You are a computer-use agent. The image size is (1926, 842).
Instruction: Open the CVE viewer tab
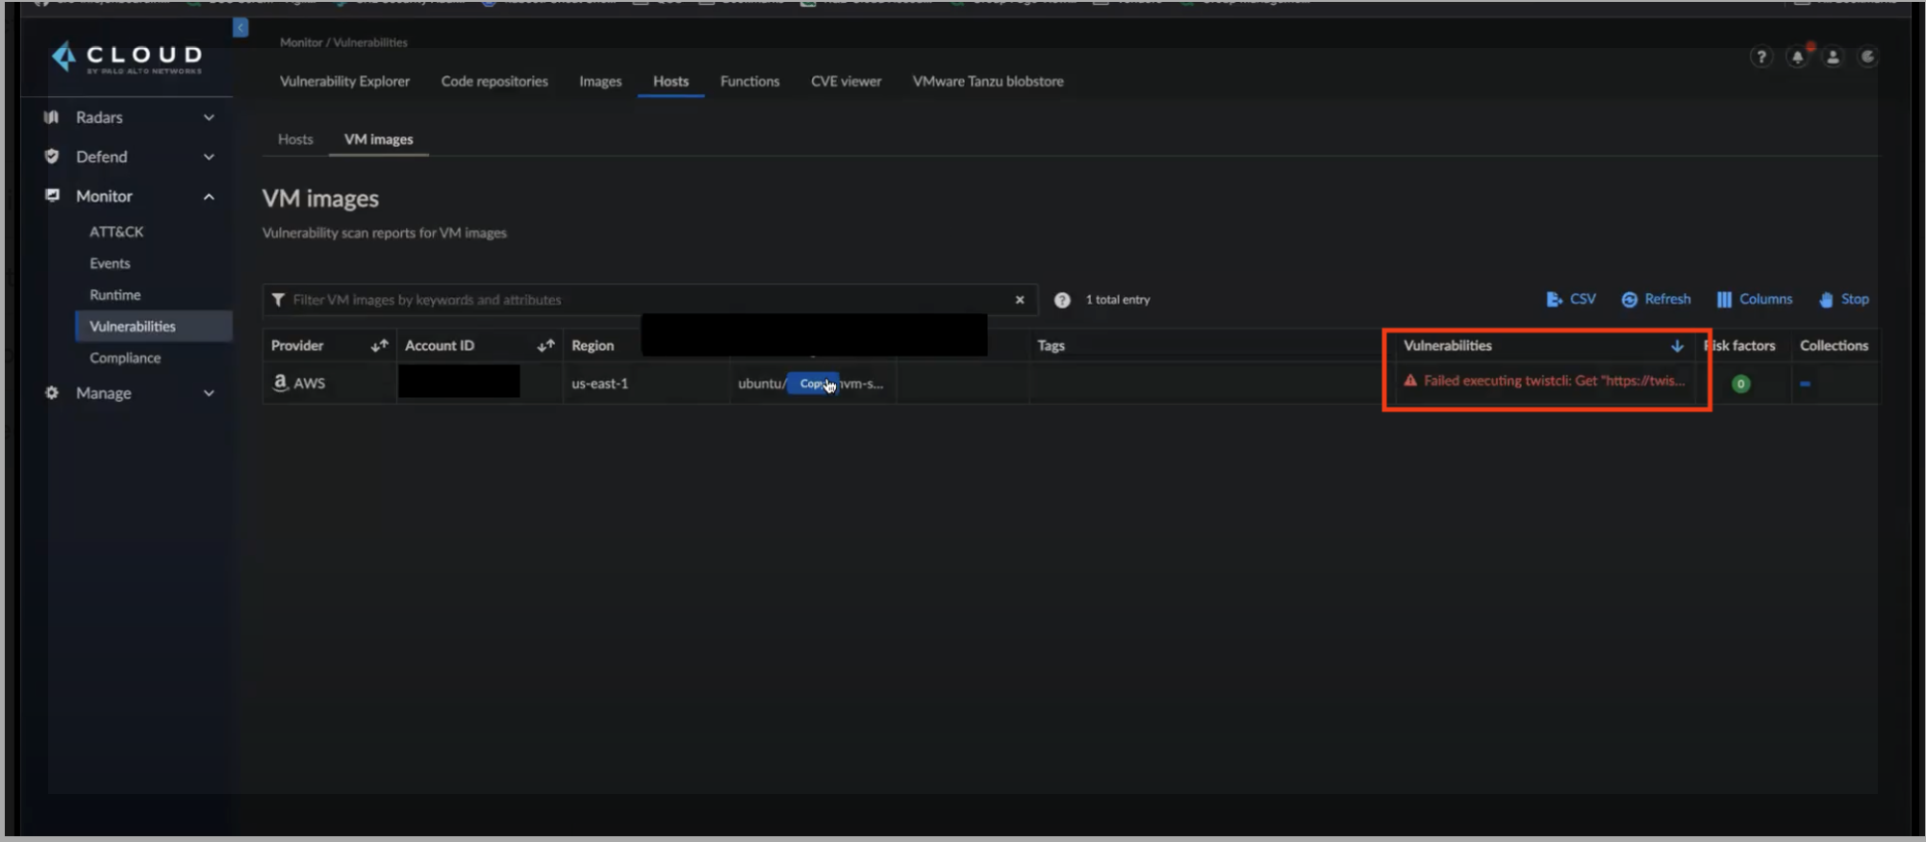(x=846, y=81)
